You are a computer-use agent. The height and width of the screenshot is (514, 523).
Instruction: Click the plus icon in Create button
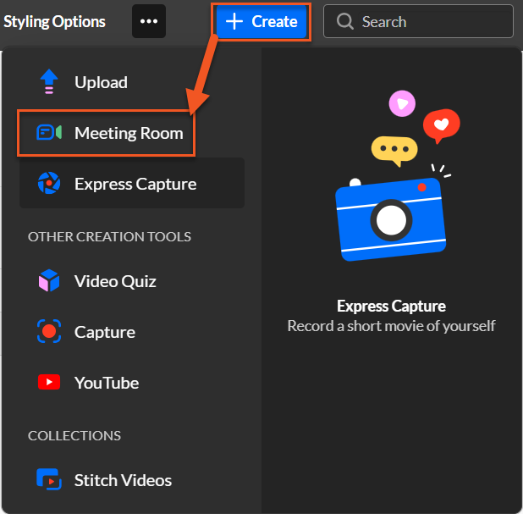click(x=234, y=22)
